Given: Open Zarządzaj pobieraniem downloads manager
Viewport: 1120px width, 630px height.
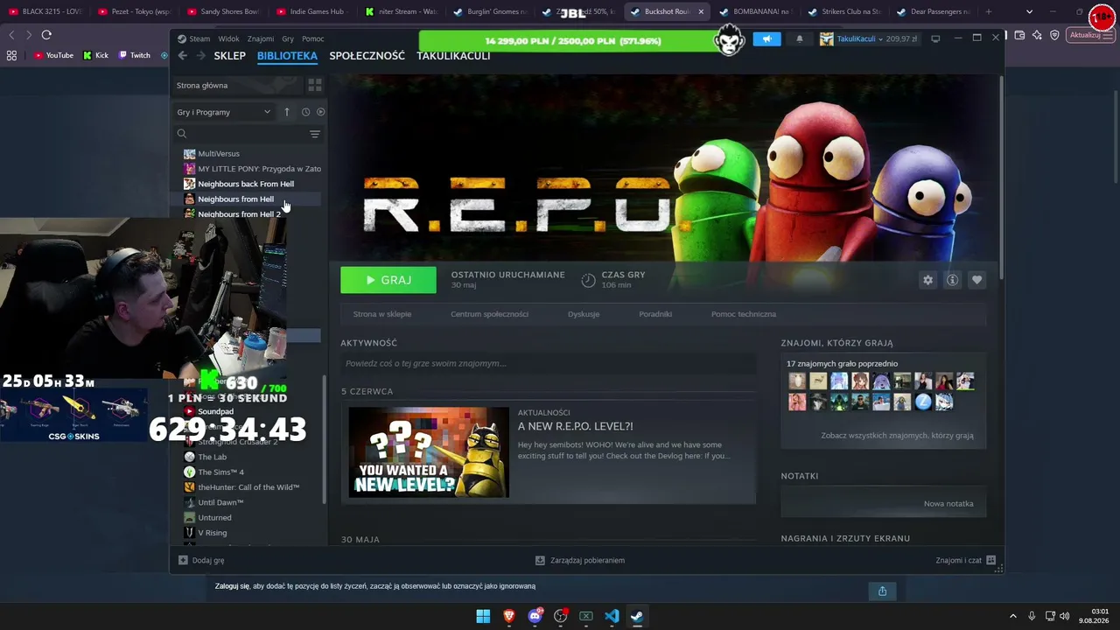Looking at the screenshot, I should [x=580, y=560].
